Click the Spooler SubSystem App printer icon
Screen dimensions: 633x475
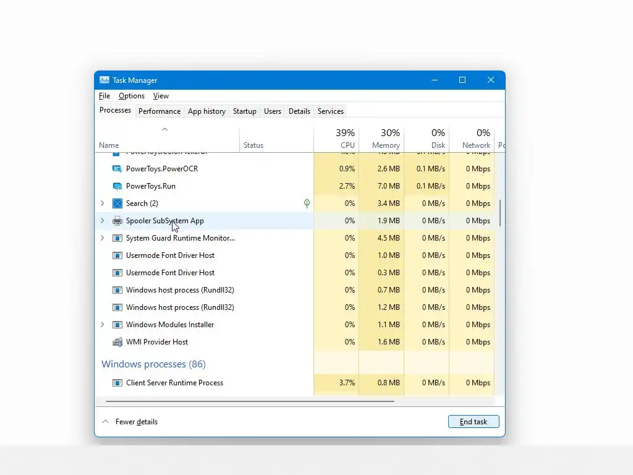(x=117, y=221)
